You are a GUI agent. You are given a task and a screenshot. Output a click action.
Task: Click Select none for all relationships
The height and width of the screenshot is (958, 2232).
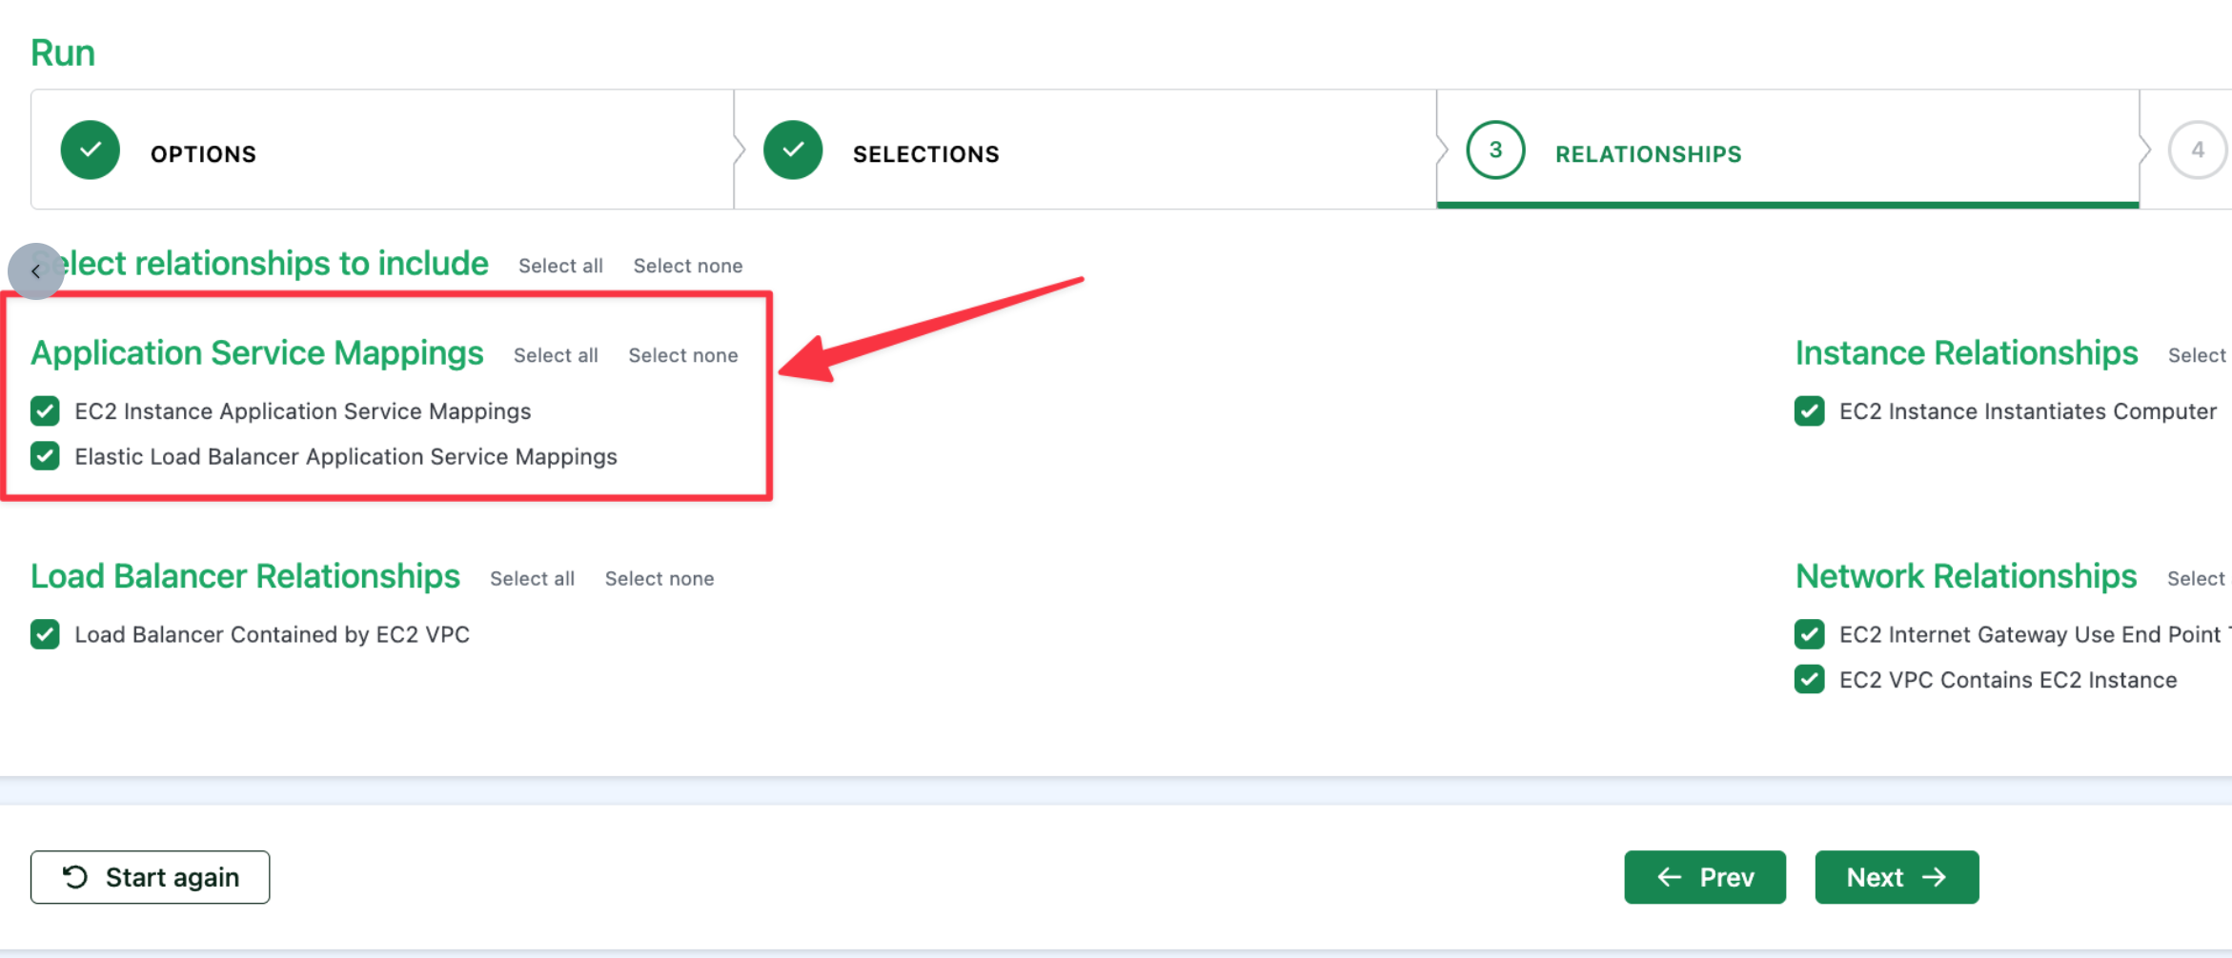pos(688,266)
